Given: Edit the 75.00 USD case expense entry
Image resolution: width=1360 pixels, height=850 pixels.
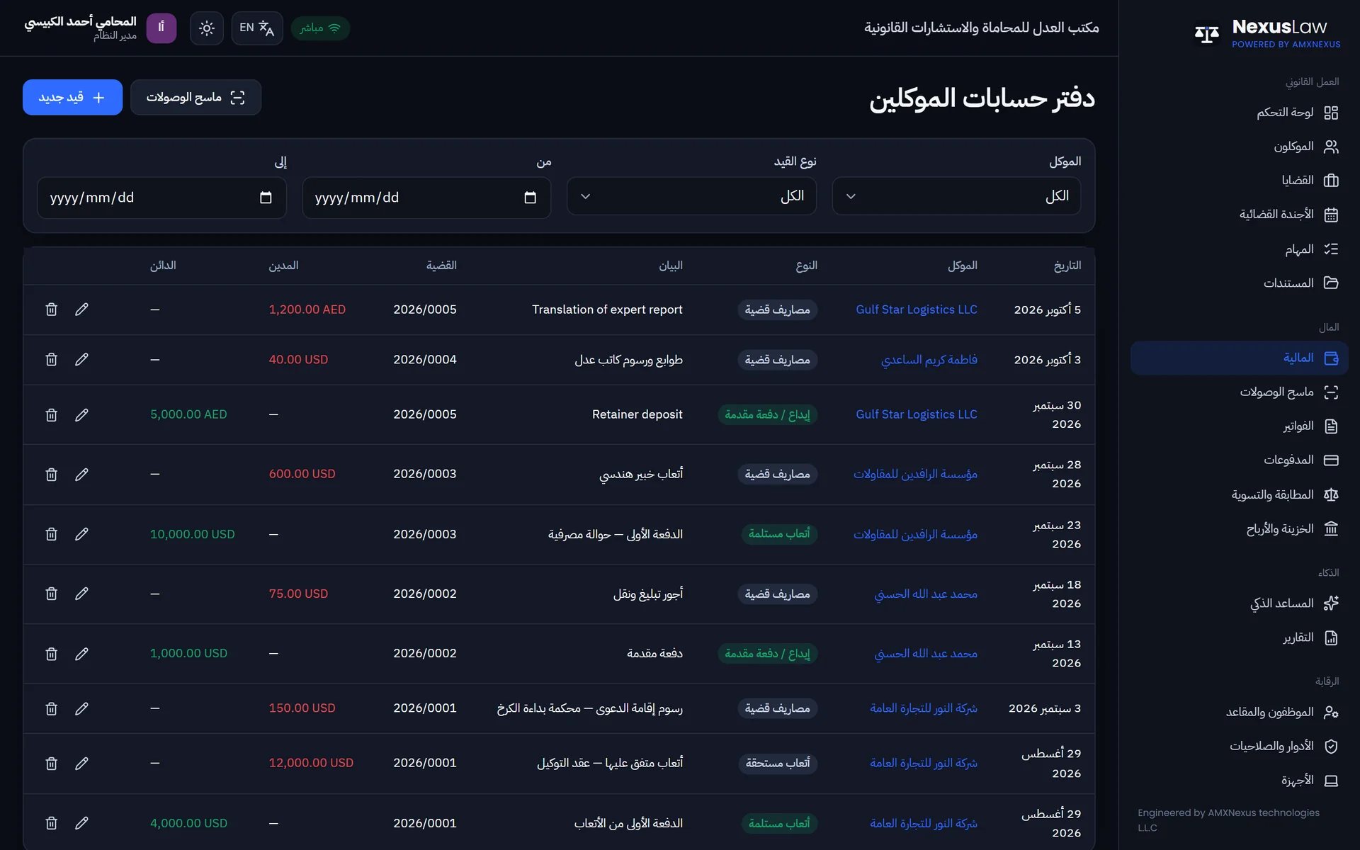Looking at the screenshot, I should [x=81, y=594].
